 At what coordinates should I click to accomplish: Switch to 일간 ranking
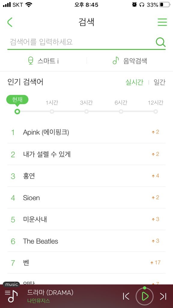(x=159, y=82)
